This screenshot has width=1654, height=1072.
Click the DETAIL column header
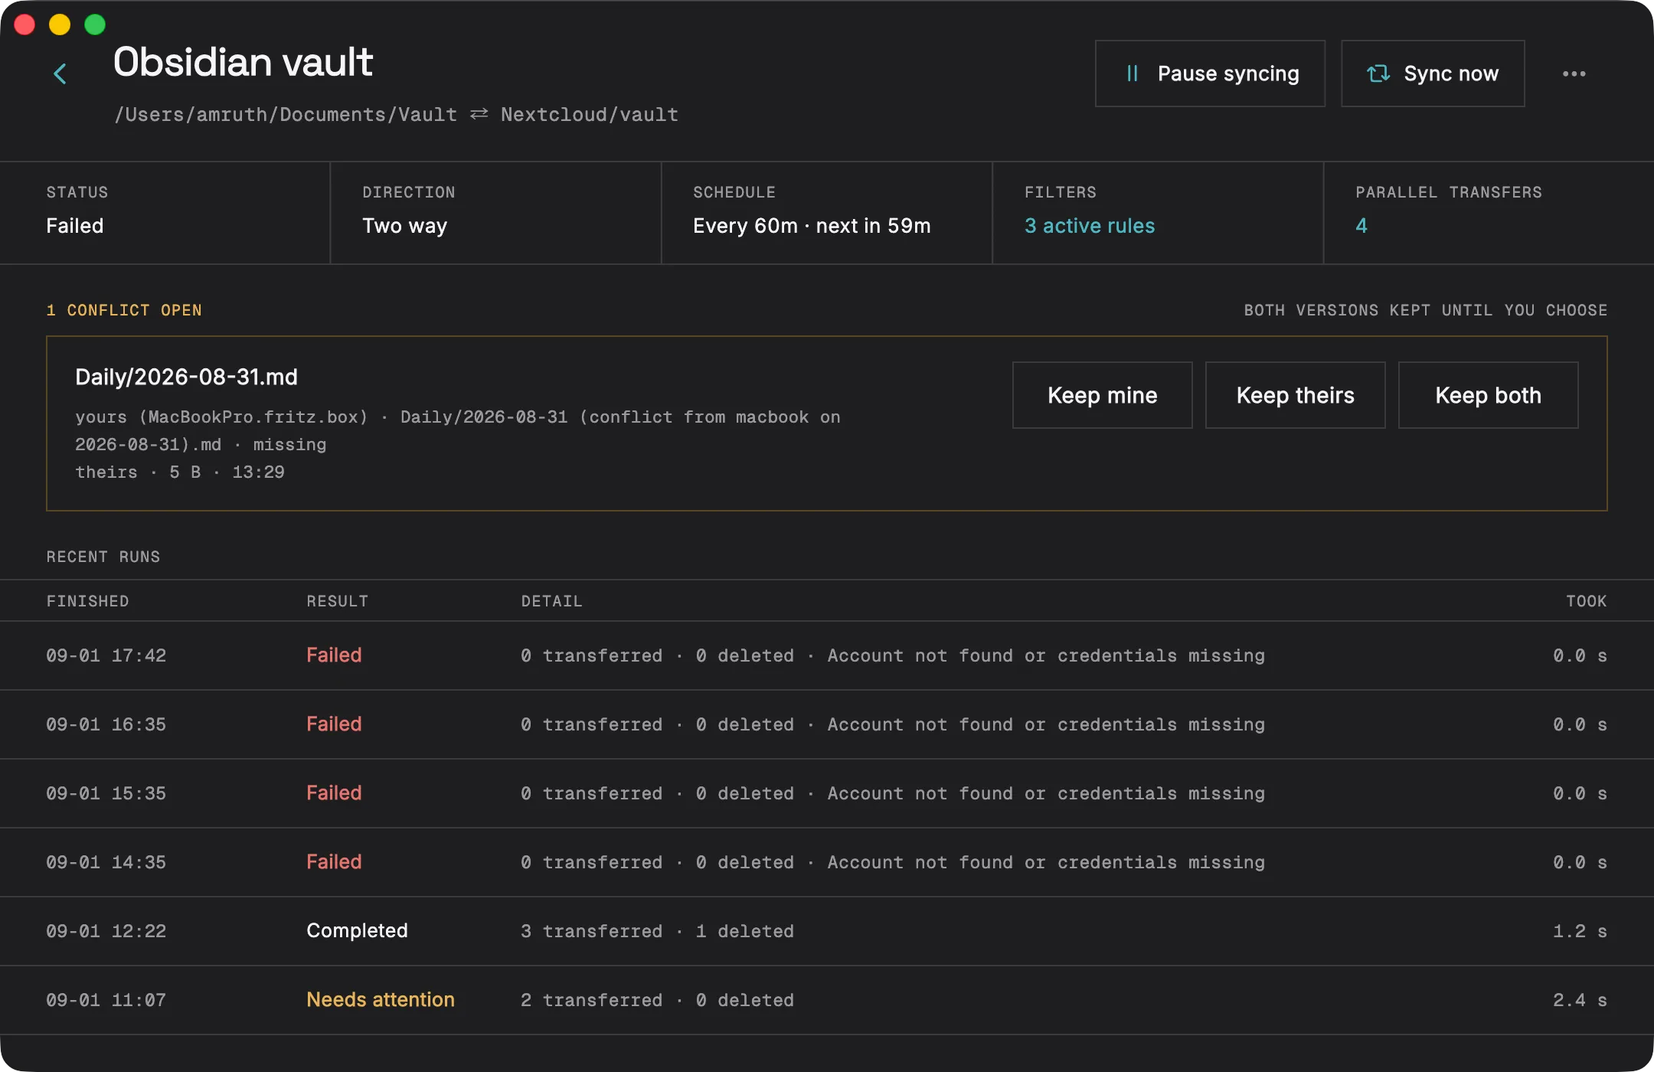(551, 601)
